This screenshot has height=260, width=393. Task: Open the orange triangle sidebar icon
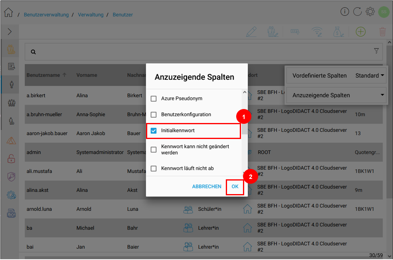coord(11,140)
